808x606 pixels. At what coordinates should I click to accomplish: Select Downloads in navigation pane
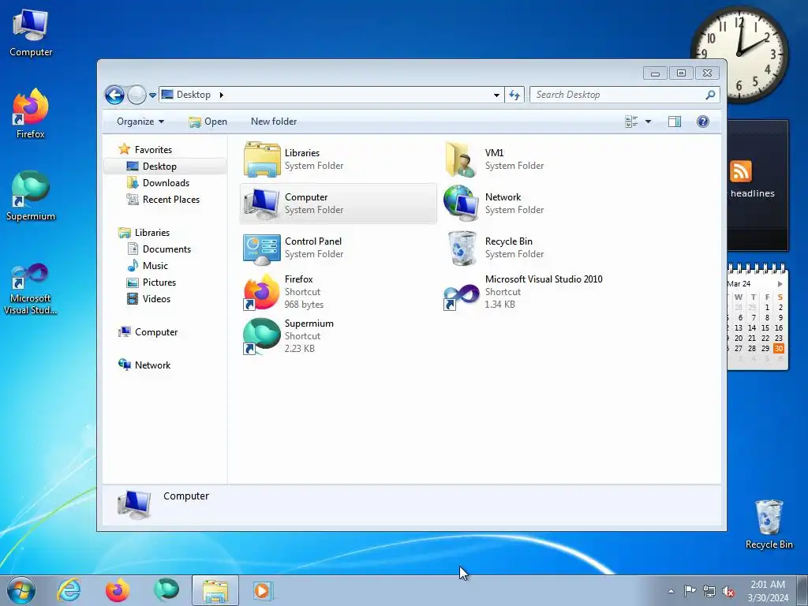point(166,183)
